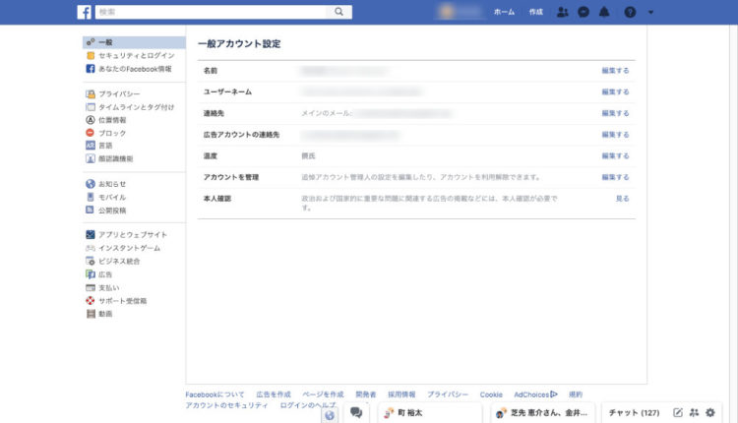The height and width of the screenshot is (423, 738).
Task: Click the ホーム link in top bar
Action: click(504, 12)
